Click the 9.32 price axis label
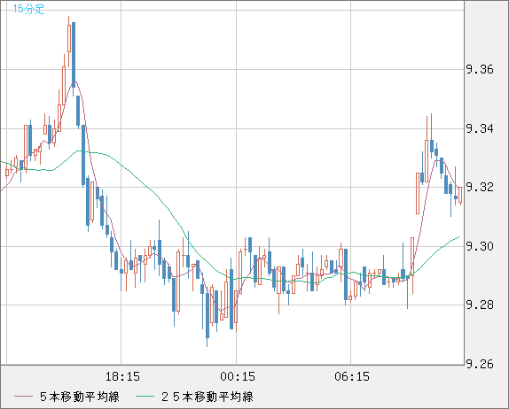Screen dimensions: 509x409 pos(480,187)
